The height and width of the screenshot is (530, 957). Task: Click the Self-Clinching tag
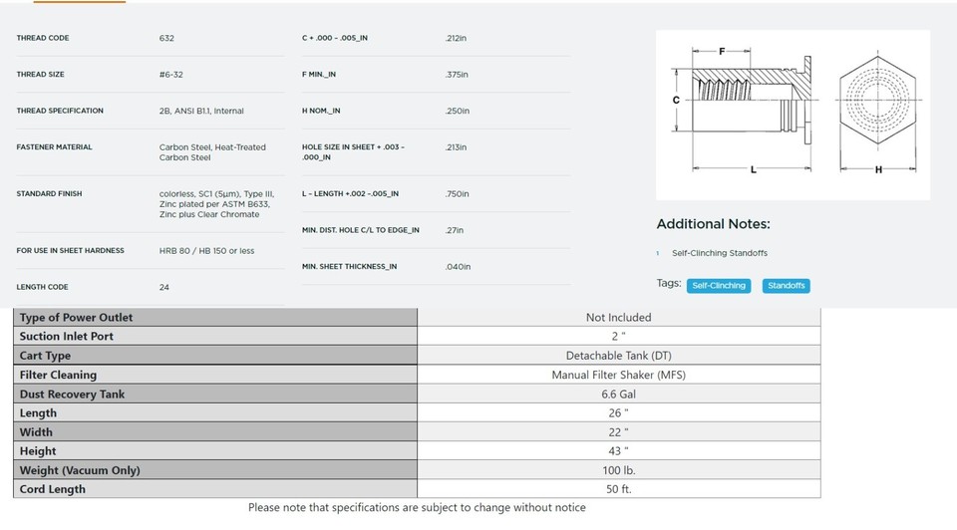[719, 286]
